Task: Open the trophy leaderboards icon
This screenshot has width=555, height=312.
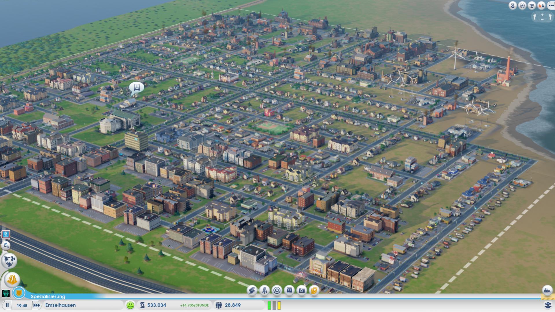Action: tap(532, 5)
